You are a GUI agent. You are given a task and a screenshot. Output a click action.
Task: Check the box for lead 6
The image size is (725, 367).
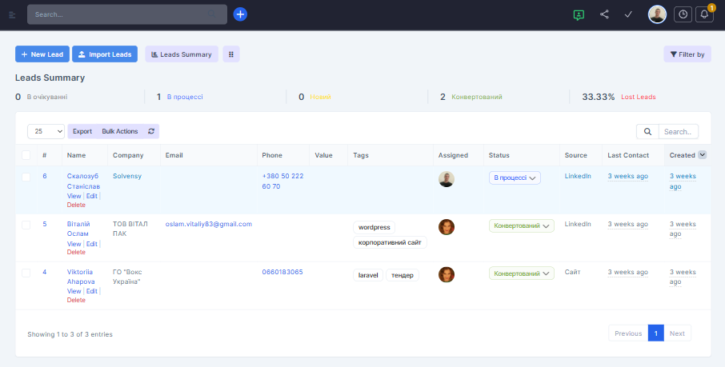(26, 177)
